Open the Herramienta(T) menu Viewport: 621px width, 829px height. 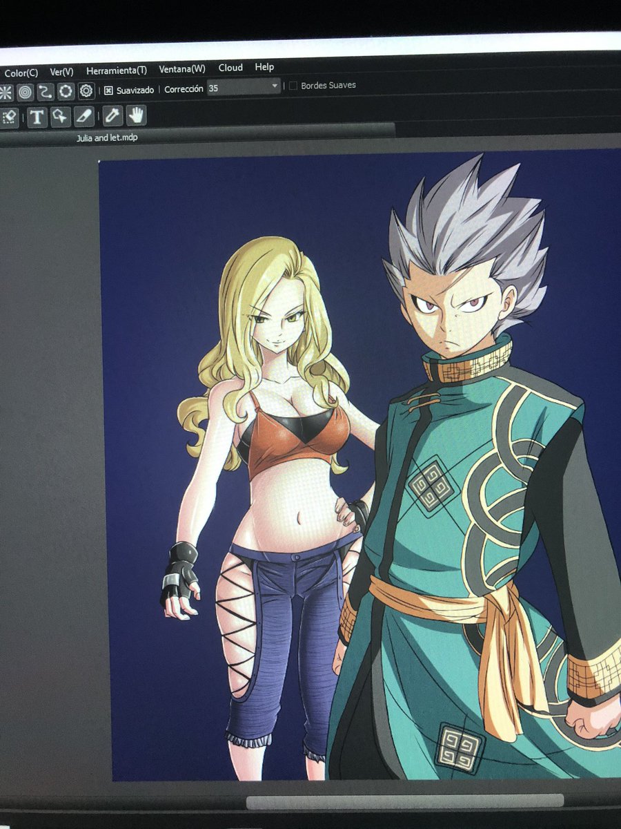(117, 70)
